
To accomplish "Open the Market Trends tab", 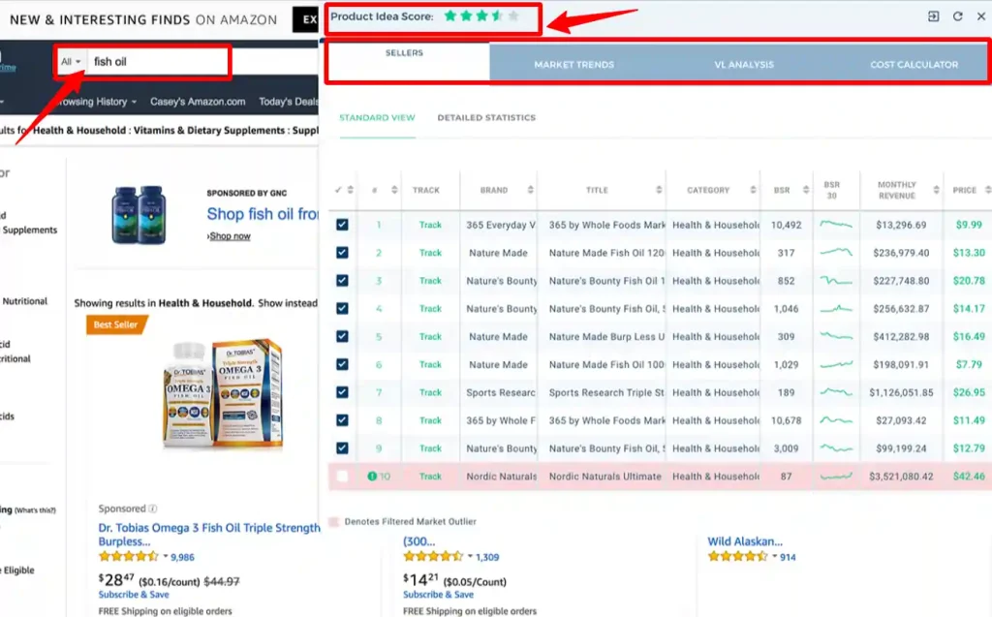I will point(573,64).
